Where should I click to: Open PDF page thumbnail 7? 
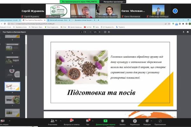point(12,99)
